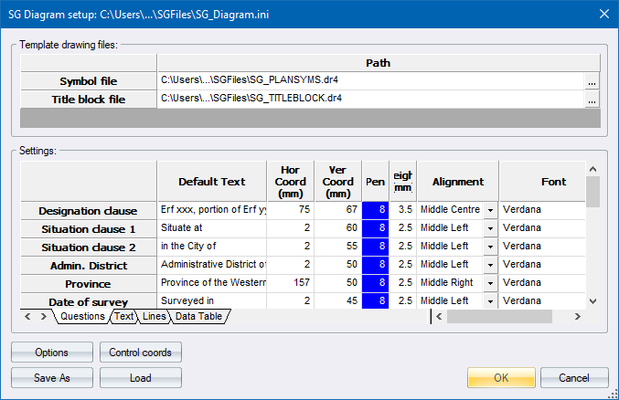Click Default Text field for Situation clause 2
The image size is (619, 400).
point(212,247)
